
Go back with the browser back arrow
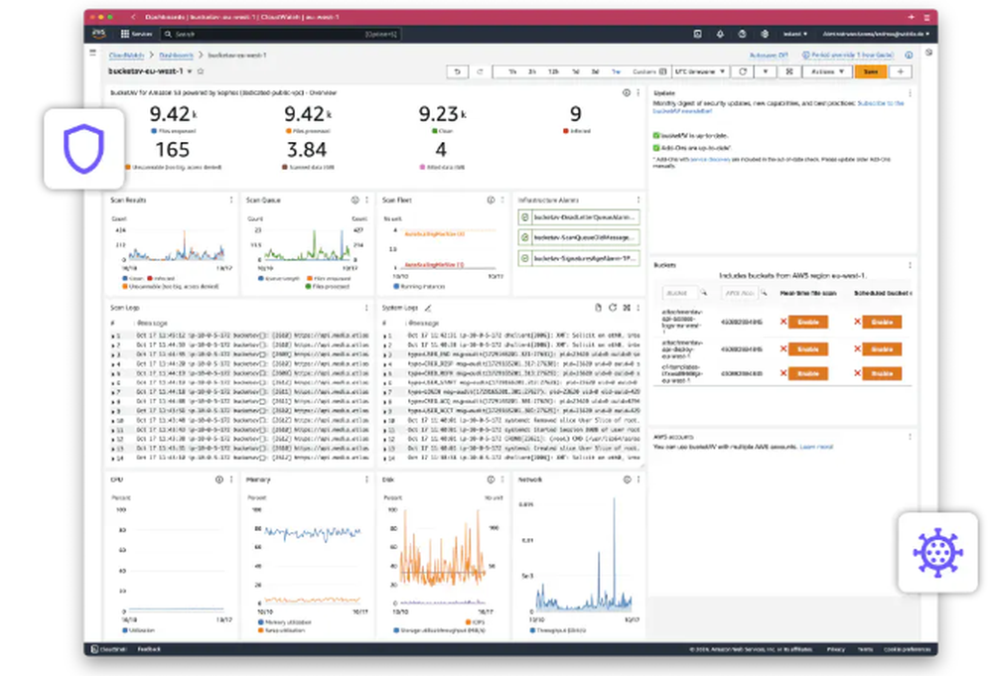pos(133,17)
